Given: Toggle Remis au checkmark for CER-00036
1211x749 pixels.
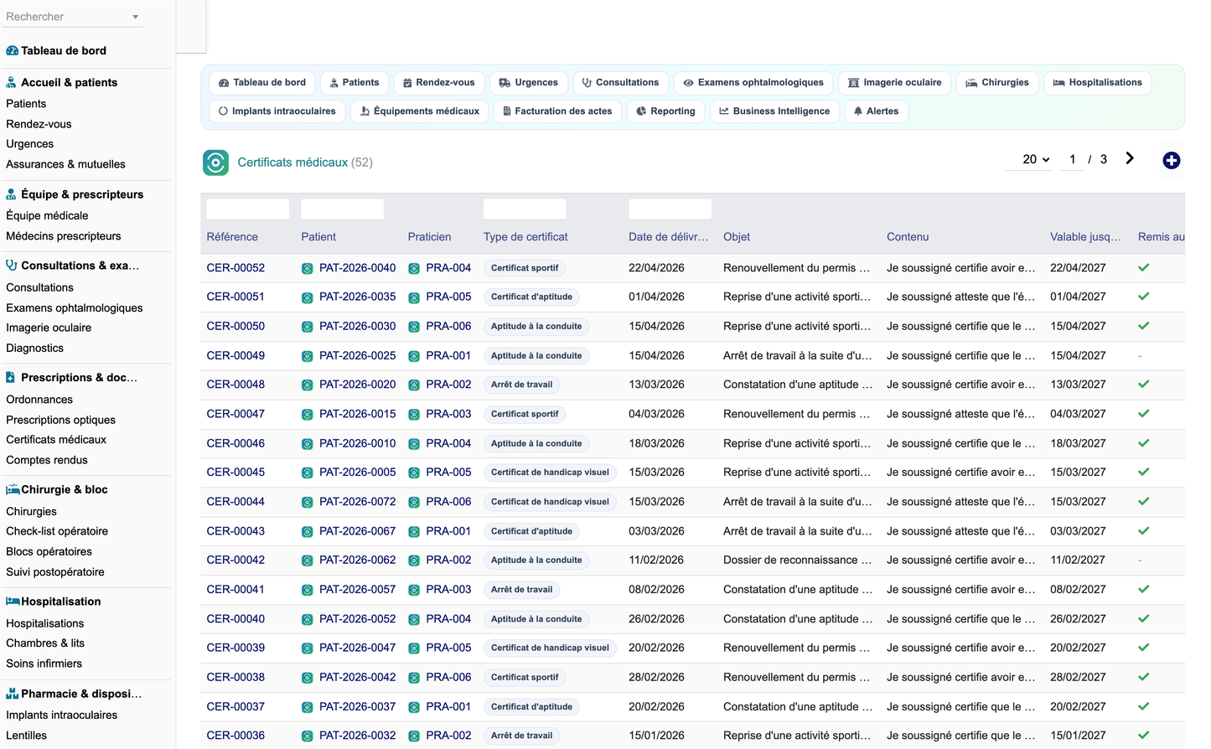Looking at the screenshot, I should 1144,736.
